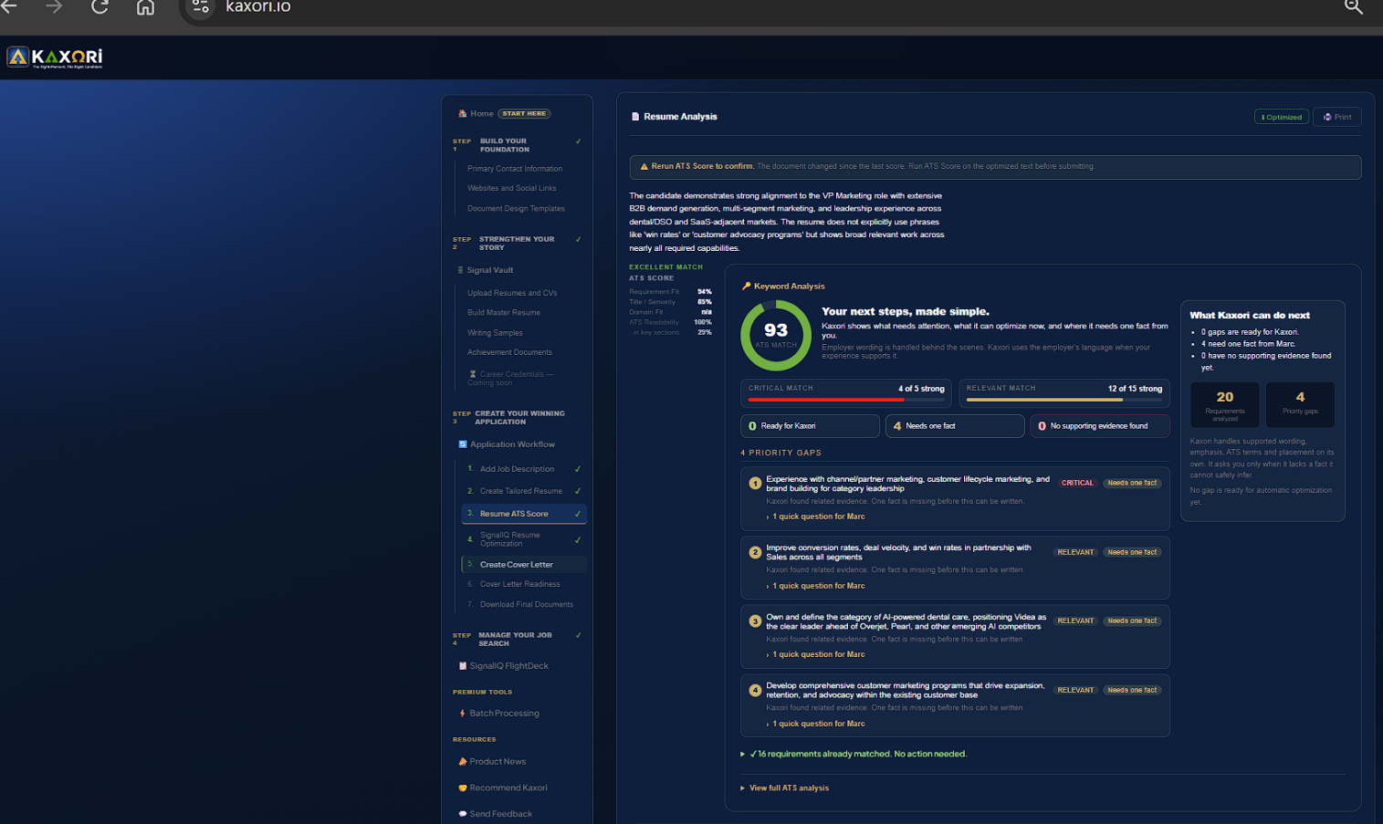This screenshot has height=824, width=1383.
Task: Click the Kaxori logo
Action: pos(55,58)
